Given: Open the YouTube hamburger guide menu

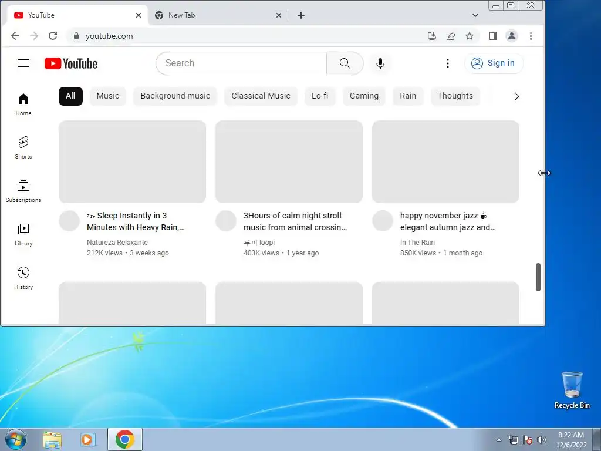Looking at the screenshot, I should (x=23, y=63).
